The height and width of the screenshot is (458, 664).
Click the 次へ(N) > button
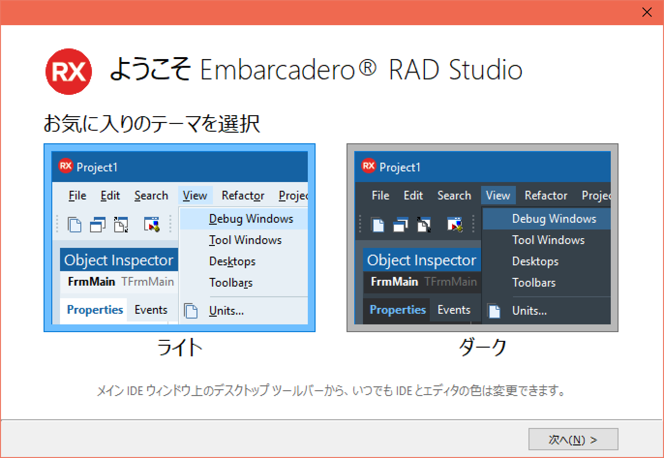(x=573, y=440)
